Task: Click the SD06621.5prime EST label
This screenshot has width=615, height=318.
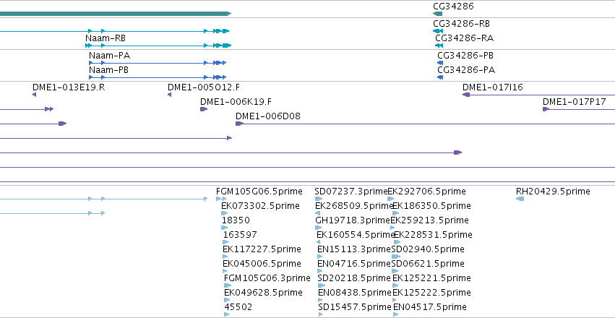Action: pyautogui.click(x=428, y=263)
